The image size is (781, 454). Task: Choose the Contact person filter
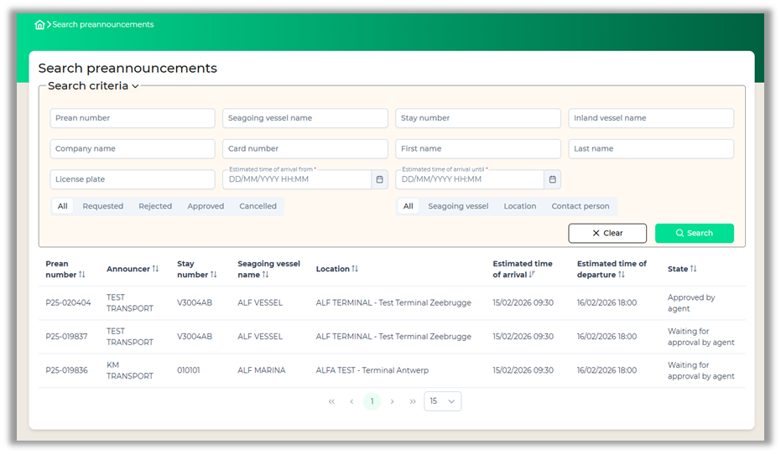[x=580, y=206]
